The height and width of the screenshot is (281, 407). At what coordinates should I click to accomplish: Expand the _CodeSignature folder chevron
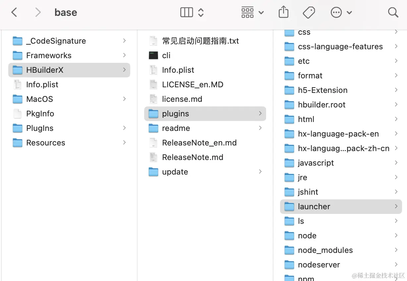pos(124,41)
